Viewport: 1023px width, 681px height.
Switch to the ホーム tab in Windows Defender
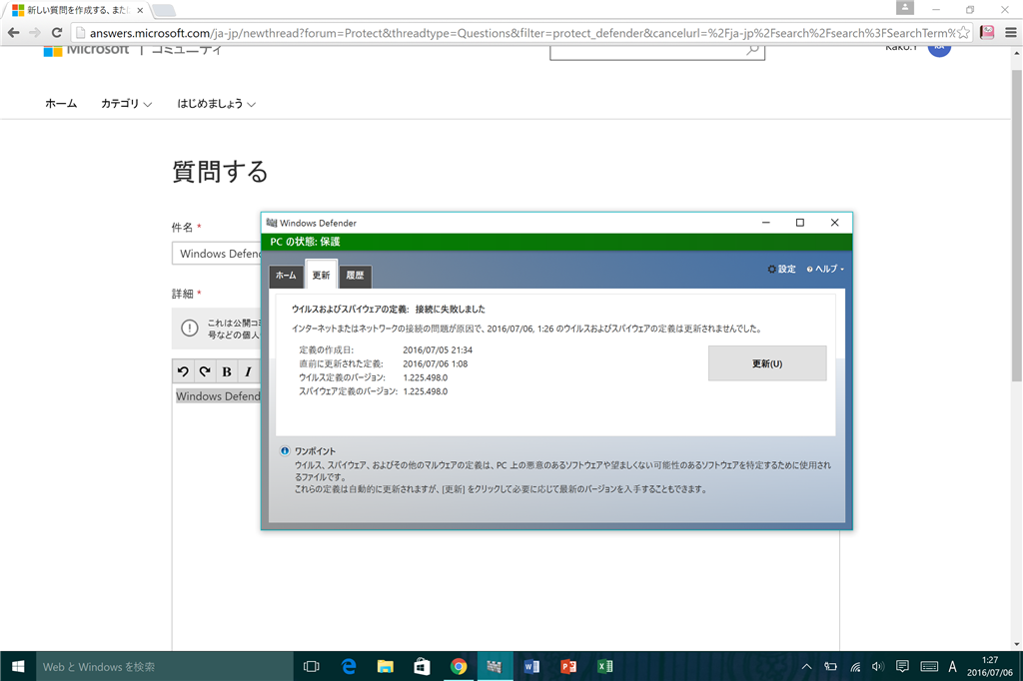pos(286,276)
